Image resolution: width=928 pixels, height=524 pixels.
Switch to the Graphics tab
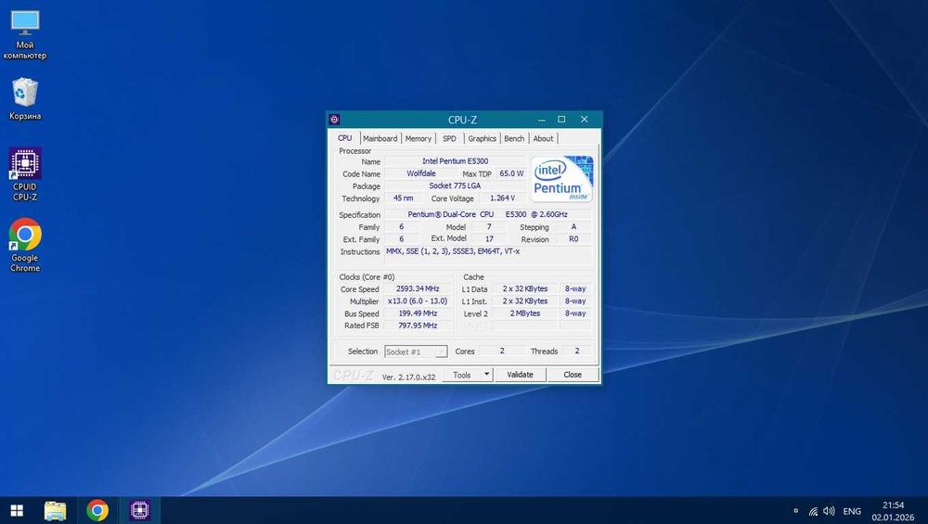point(483,138)
